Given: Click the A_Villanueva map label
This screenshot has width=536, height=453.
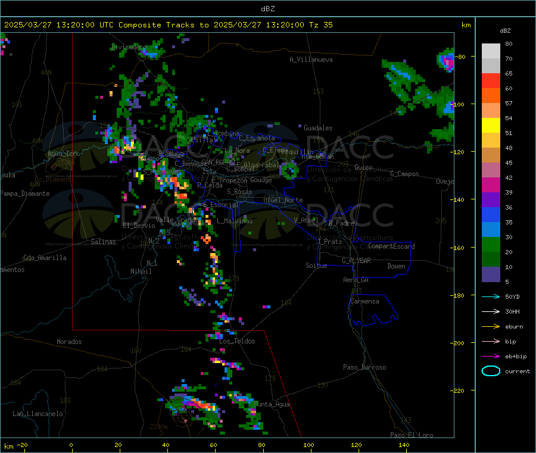Looking at the screenshot, I should pos(311,60).
